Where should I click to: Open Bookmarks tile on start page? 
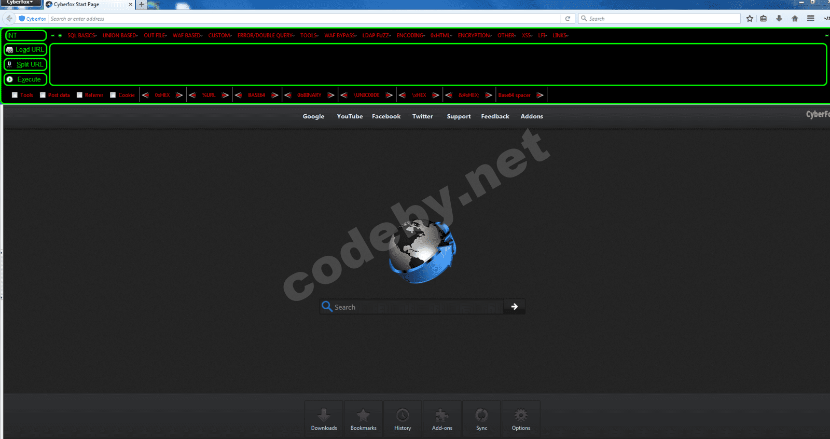[x=363, y=419]
